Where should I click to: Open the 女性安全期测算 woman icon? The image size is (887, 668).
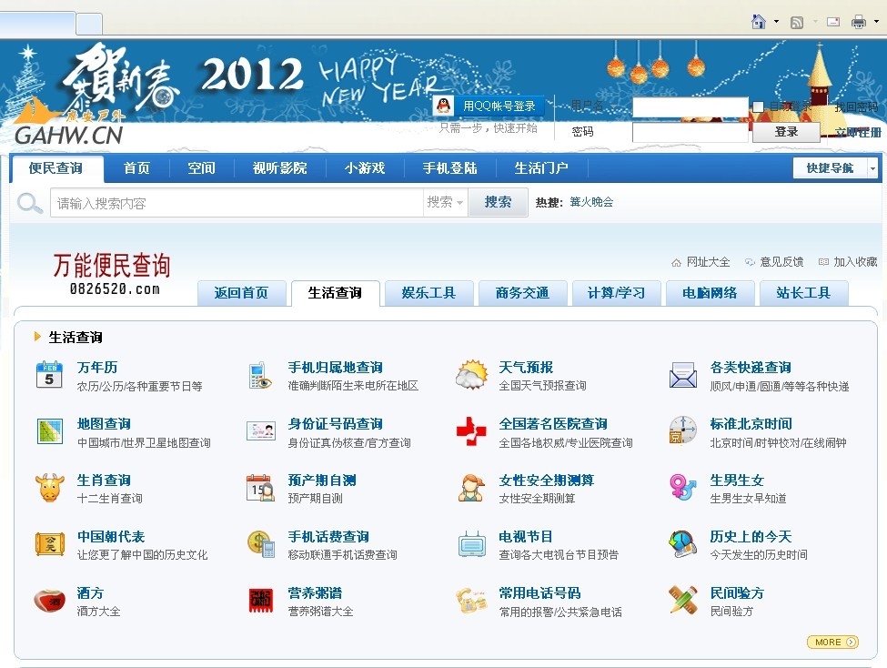(x=471, y=488)
